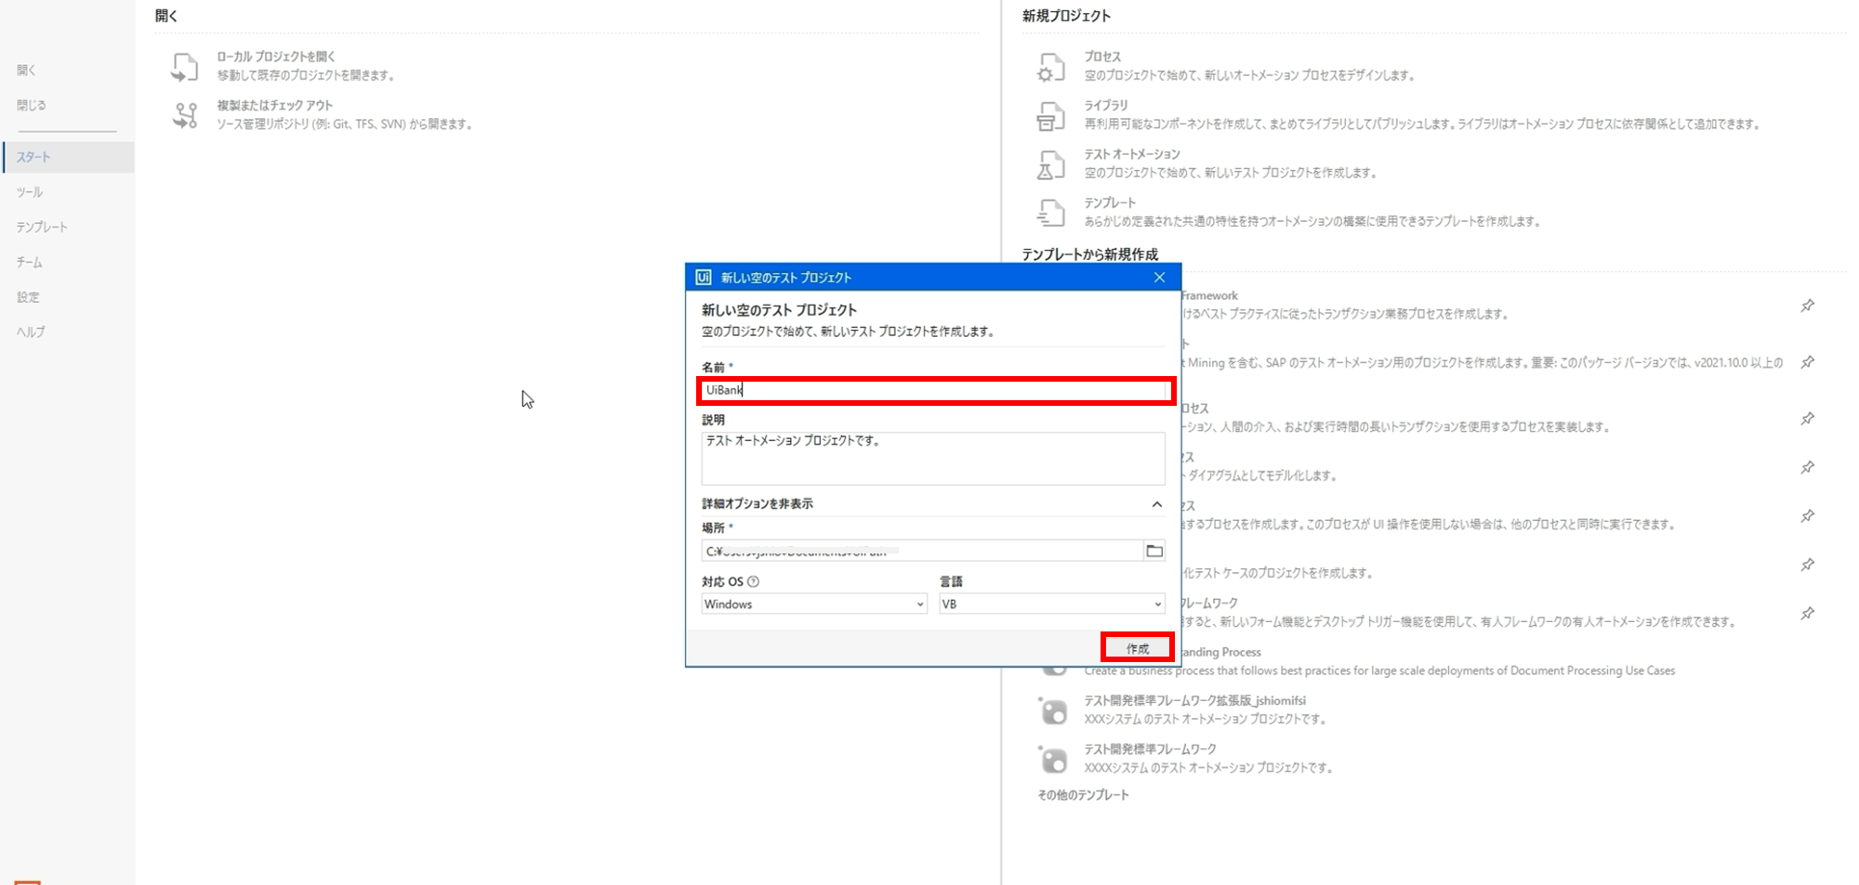The width and height of the screenshot is (1859, 885).
Task: Click ローカル プロジェクトを開く link
Action: (x=276, y=57)
